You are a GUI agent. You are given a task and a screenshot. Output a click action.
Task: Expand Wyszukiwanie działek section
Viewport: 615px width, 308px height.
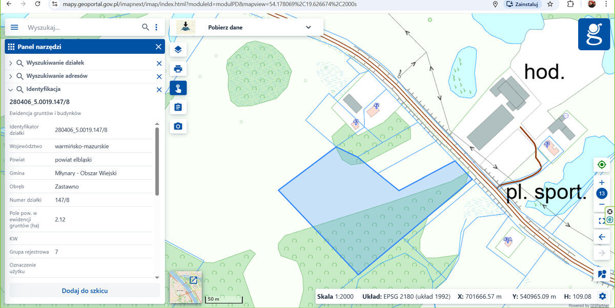(11, 63)
